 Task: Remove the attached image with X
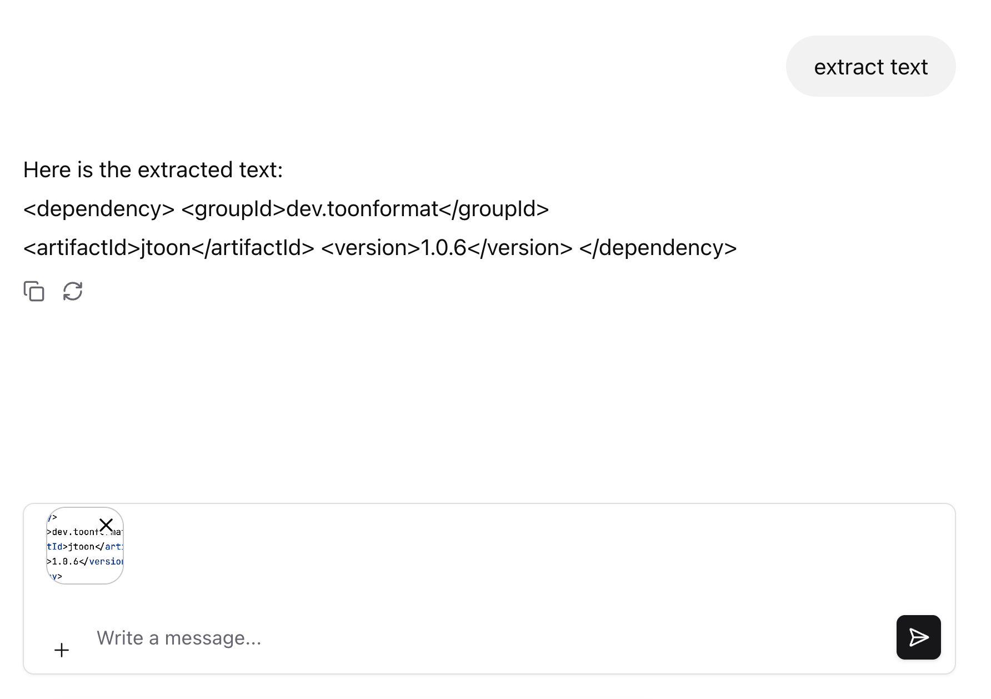pos(106,525)
